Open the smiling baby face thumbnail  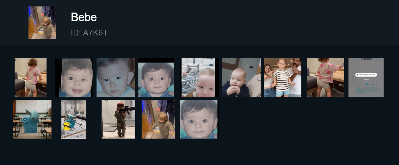click(74, 77)
